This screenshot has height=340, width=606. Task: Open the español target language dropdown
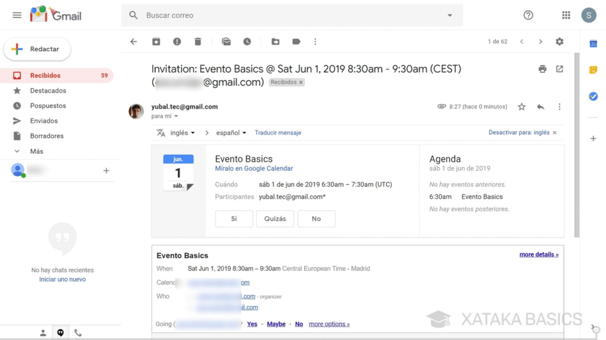pyautogui.click(x=231, y=133)
